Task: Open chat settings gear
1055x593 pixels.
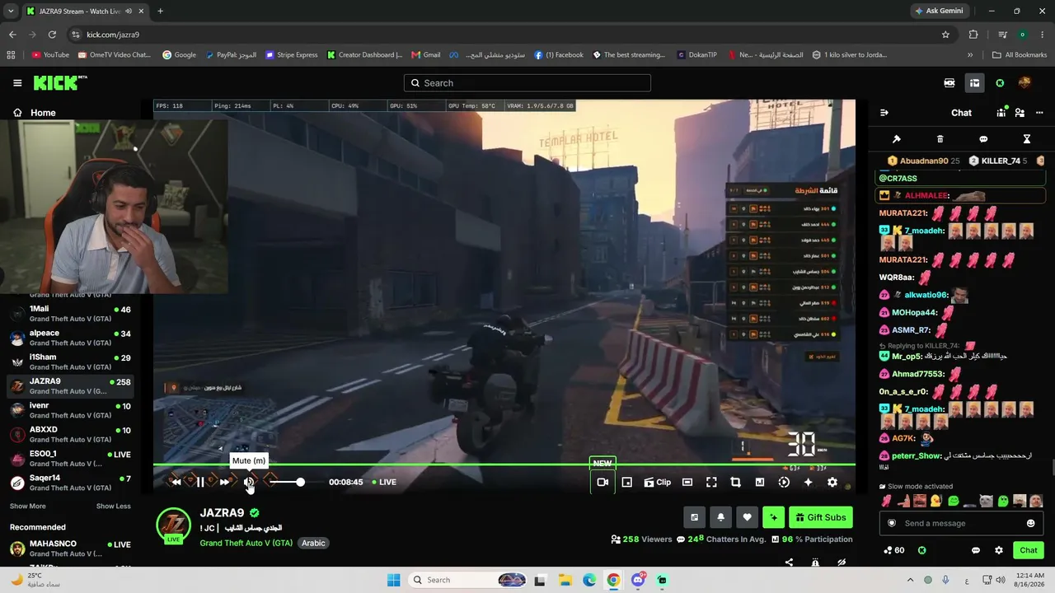Action: pyautogui.click(x=999, y=550)
